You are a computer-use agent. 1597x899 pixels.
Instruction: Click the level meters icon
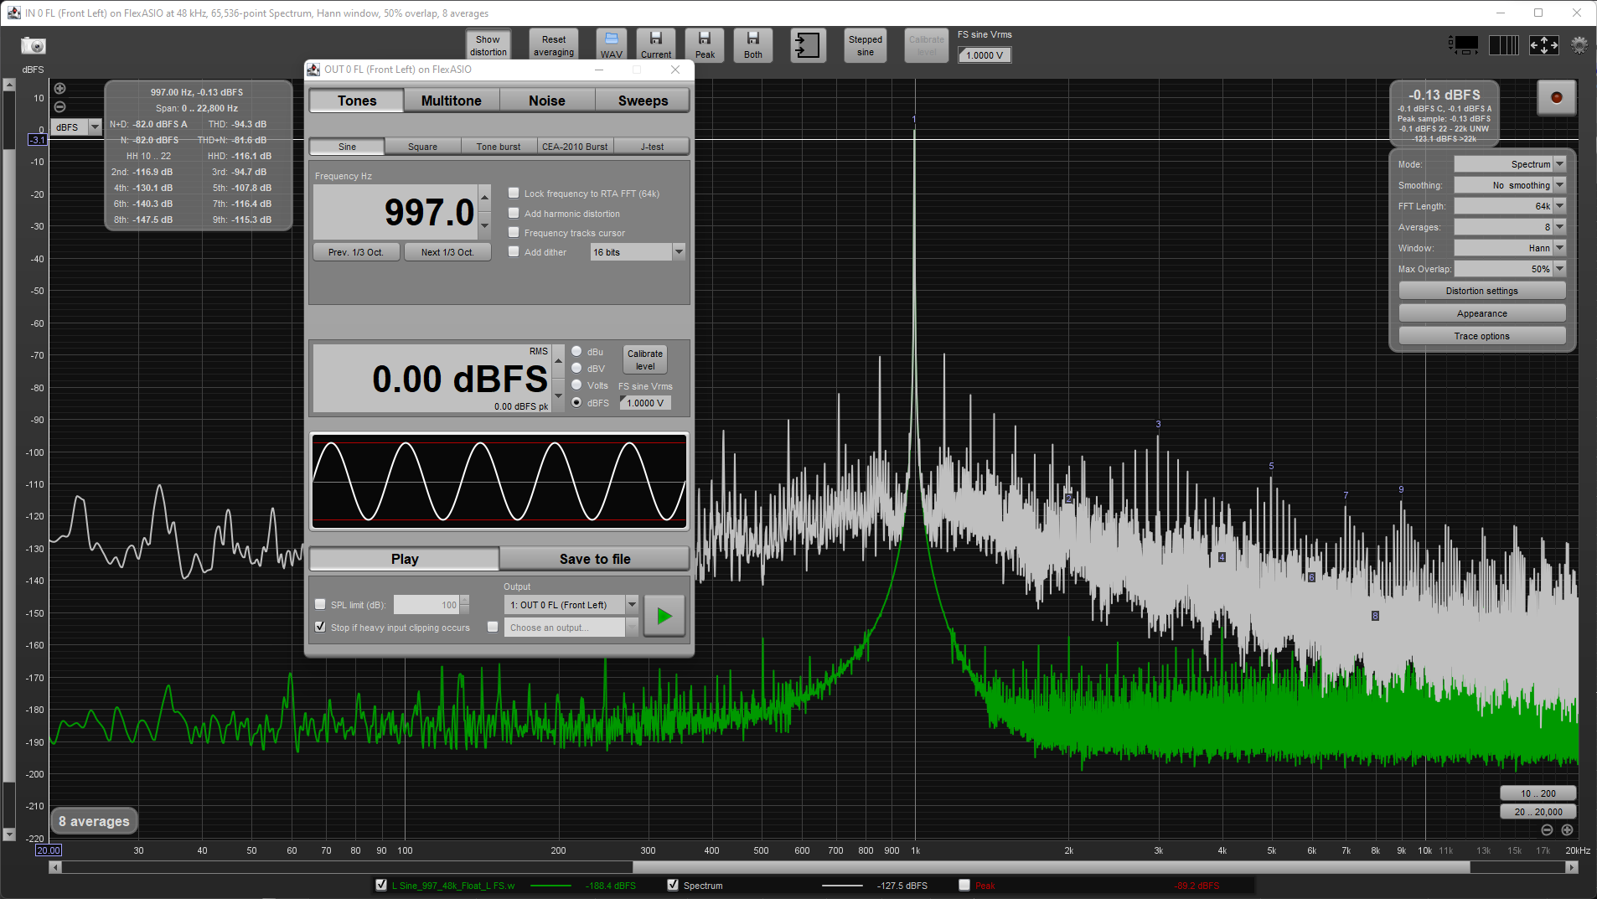pos(1464,45)
